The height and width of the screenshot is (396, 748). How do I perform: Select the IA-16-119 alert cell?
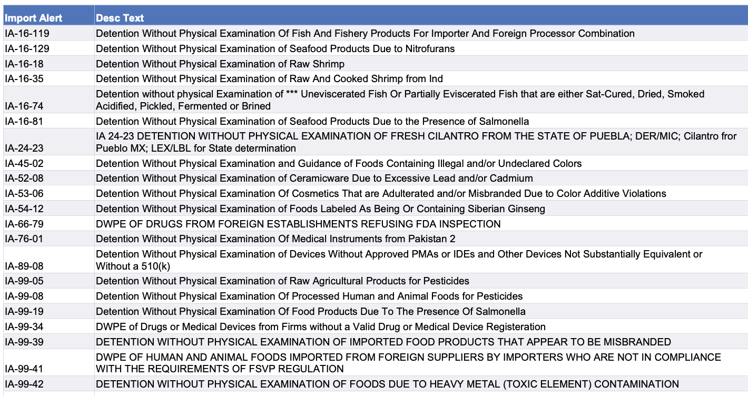tap(27, 33)
